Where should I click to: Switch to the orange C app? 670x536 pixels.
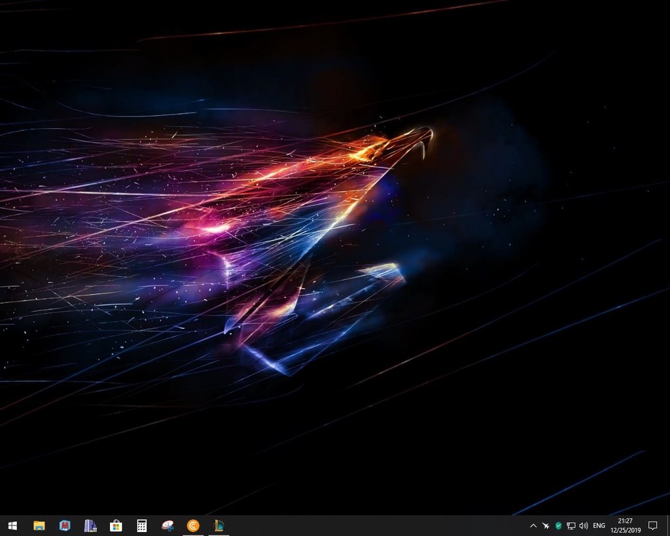tap(193, 526)
